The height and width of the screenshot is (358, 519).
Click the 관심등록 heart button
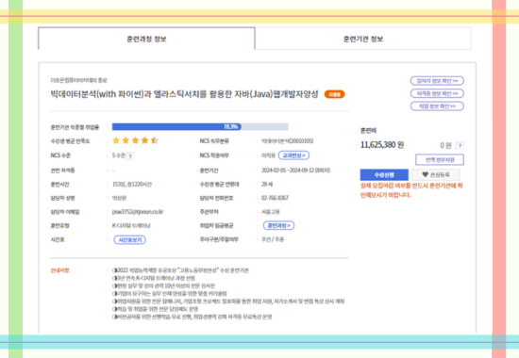tap(436, 174)
